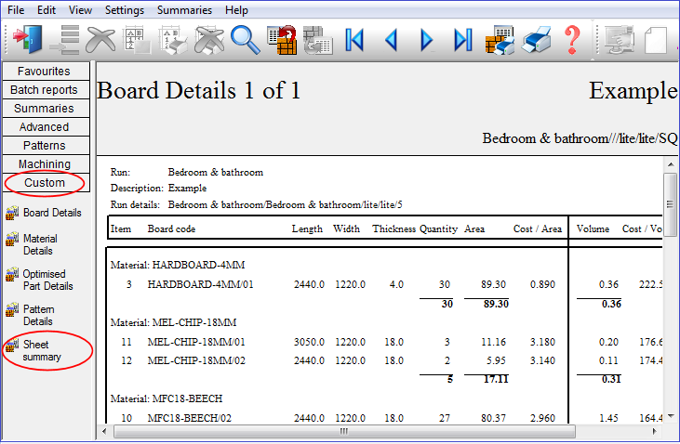The image size is (680, 444).
Task: Click the Length column header
Action: (307, 229)
